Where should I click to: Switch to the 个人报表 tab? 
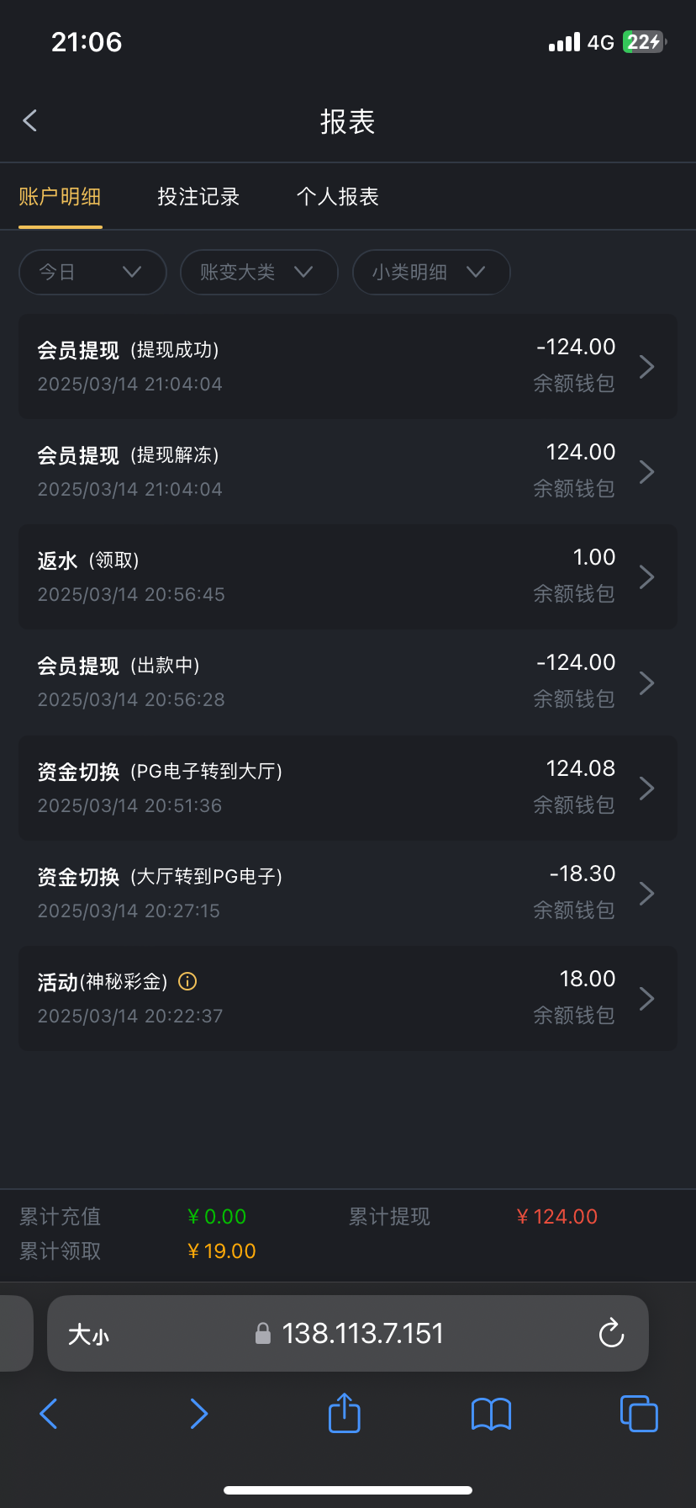pyautogui.click(x=338, y=197)
